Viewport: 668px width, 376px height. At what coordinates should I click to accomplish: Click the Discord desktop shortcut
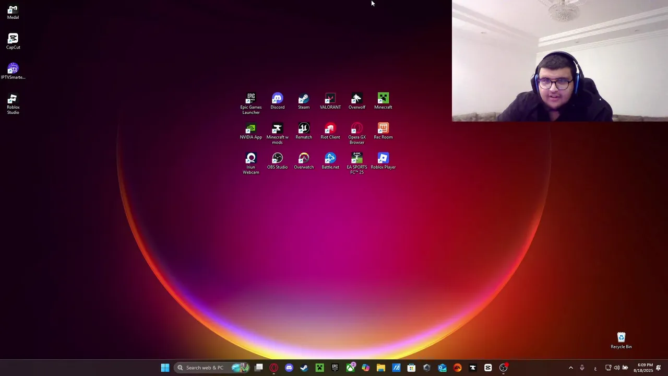click(278, 101)
